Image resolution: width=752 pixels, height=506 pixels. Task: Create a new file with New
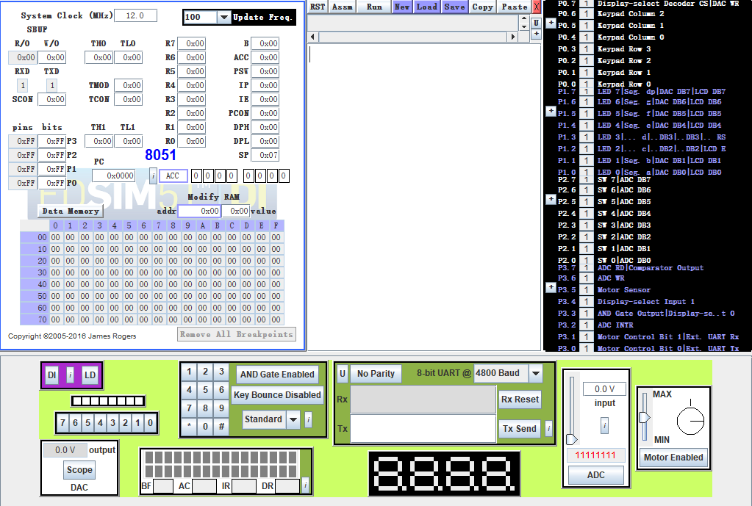pyautogui.click(x=402, y=7)
